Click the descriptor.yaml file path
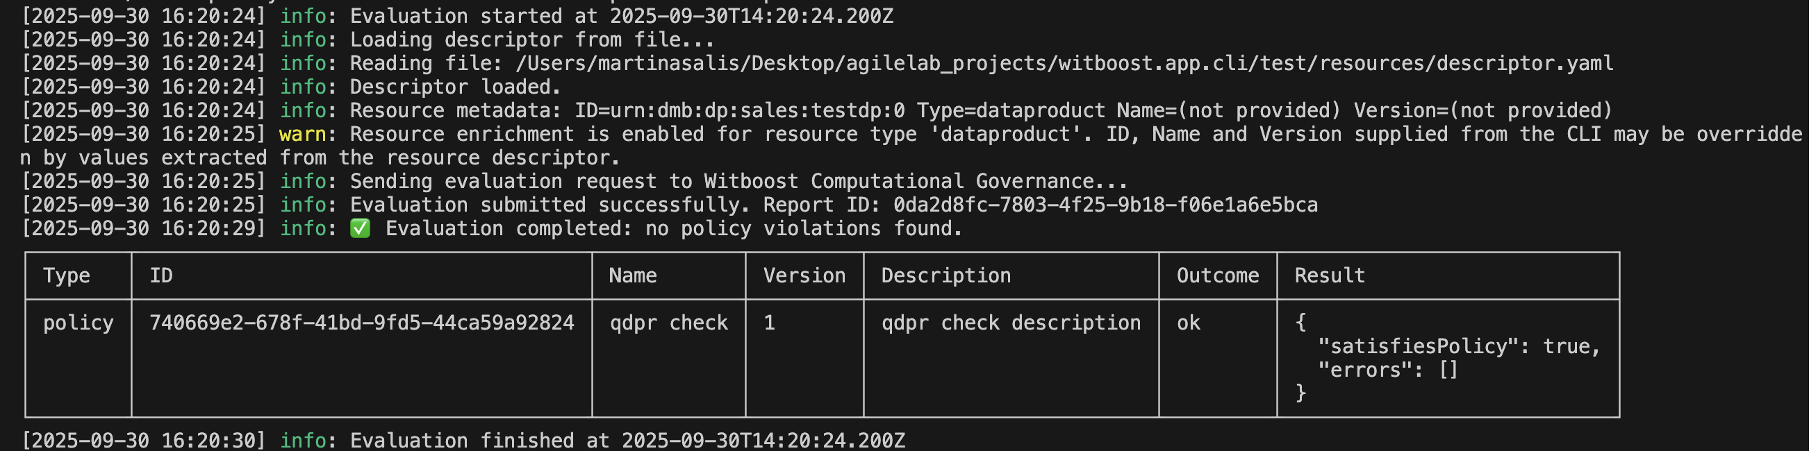Viewport: 1809px width, 451px height. tap(1064, 64)
